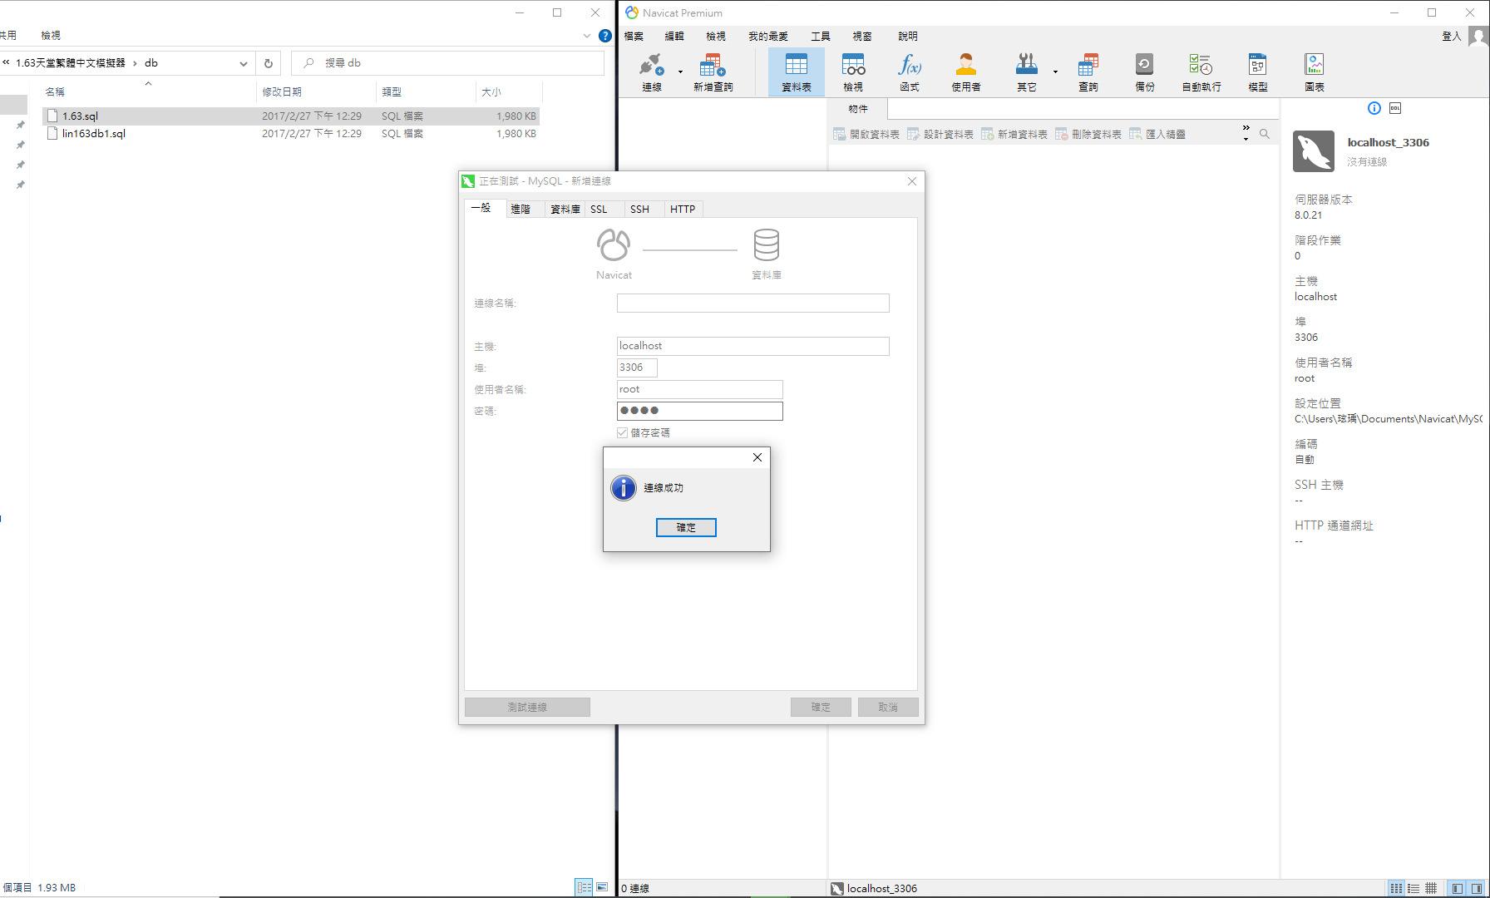Switch Navicat objects to list view
The image size is (1490, 898).
[x=1414, y=888]
